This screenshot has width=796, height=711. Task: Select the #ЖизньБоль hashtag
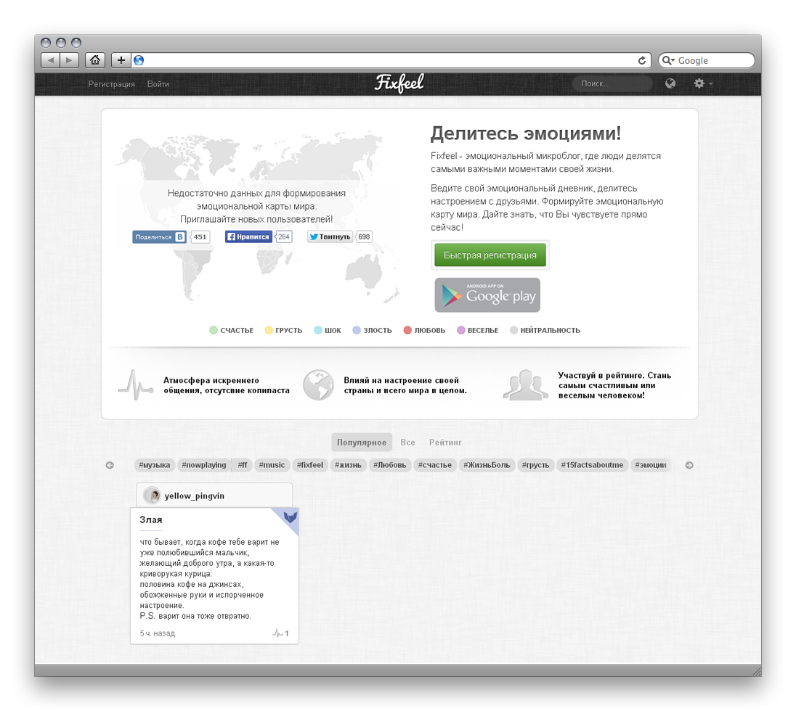tap(487, 465)
